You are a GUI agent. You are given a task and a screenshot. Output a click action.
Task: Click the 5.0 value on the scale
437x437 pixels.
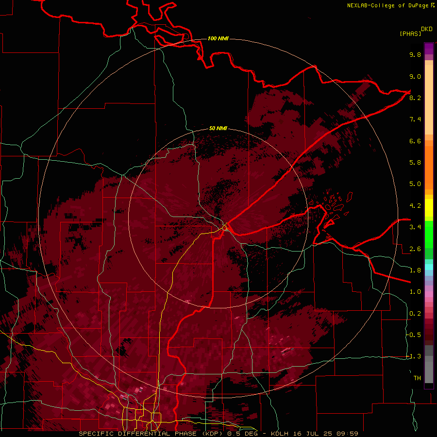[x=415, y=184]
